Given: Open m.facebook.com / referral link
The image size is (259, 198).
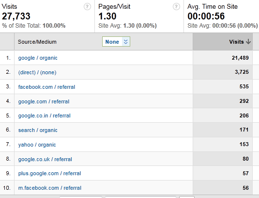Looking at the screenshot, I should coord(50,188).
